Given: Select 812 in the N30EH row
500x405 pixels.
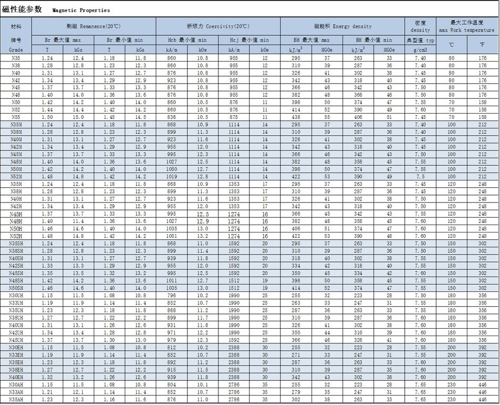Looking at the screenshot, I should pos(172,347).
